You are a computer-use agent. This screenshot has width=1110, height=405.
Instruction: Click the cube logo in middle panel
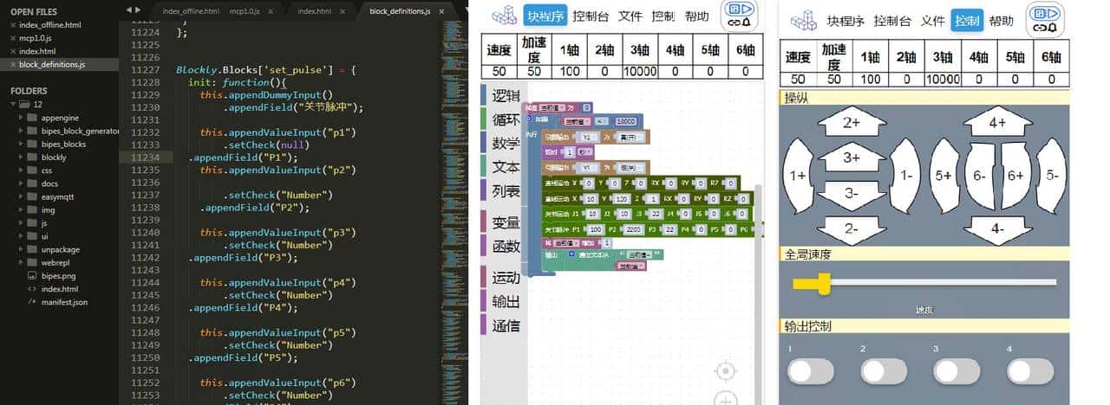504,16
